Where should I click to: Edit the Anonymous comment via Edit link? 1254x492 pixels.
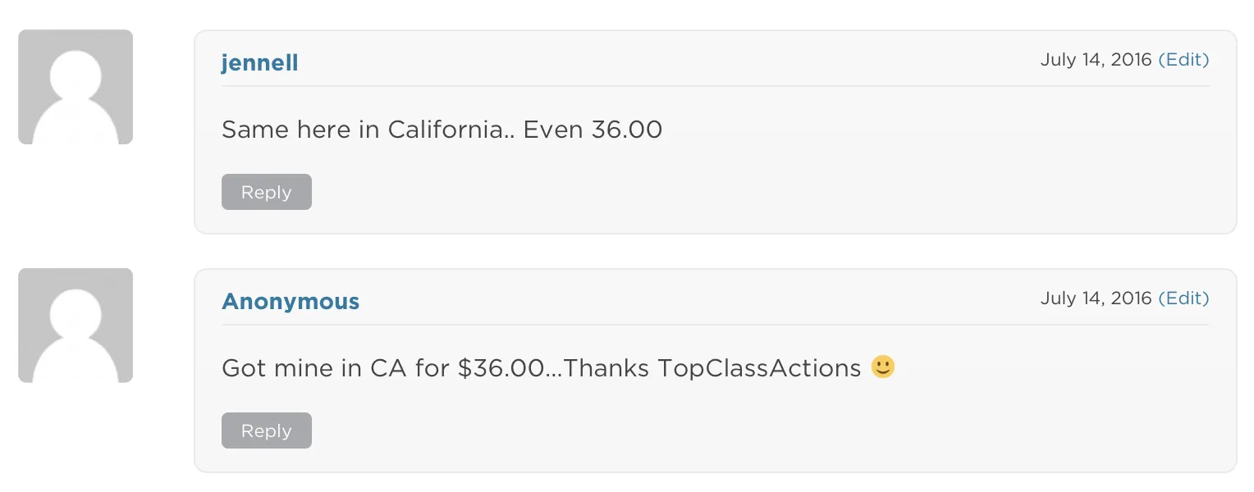click(x=1183, y=298)
